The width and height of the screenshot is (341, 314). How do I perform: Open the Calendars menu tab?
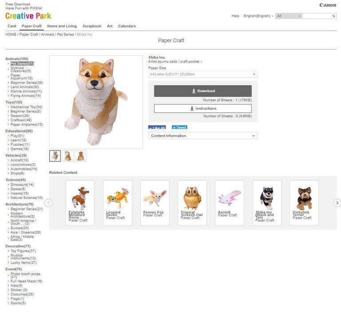pyautogui.click(x=127, y=26)
